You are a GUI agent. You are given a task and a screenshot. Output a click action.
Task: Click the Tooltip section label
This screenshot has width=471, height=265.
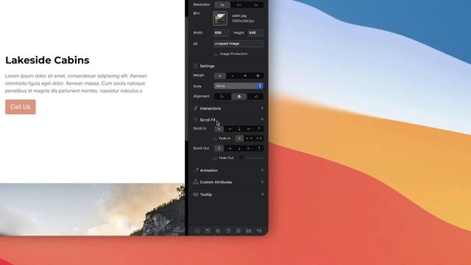click(x=206, y=194)
